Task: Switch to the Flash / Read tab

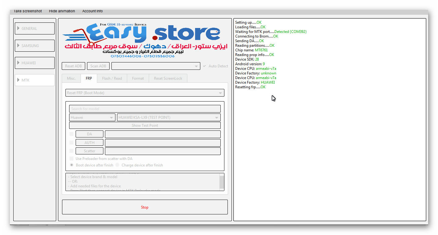Action: coord(112,78)
